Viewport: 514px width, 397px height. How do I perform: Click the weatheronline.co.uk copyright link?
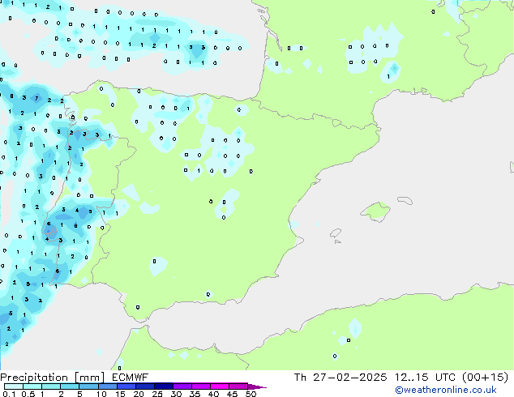(x=446, y=390)
